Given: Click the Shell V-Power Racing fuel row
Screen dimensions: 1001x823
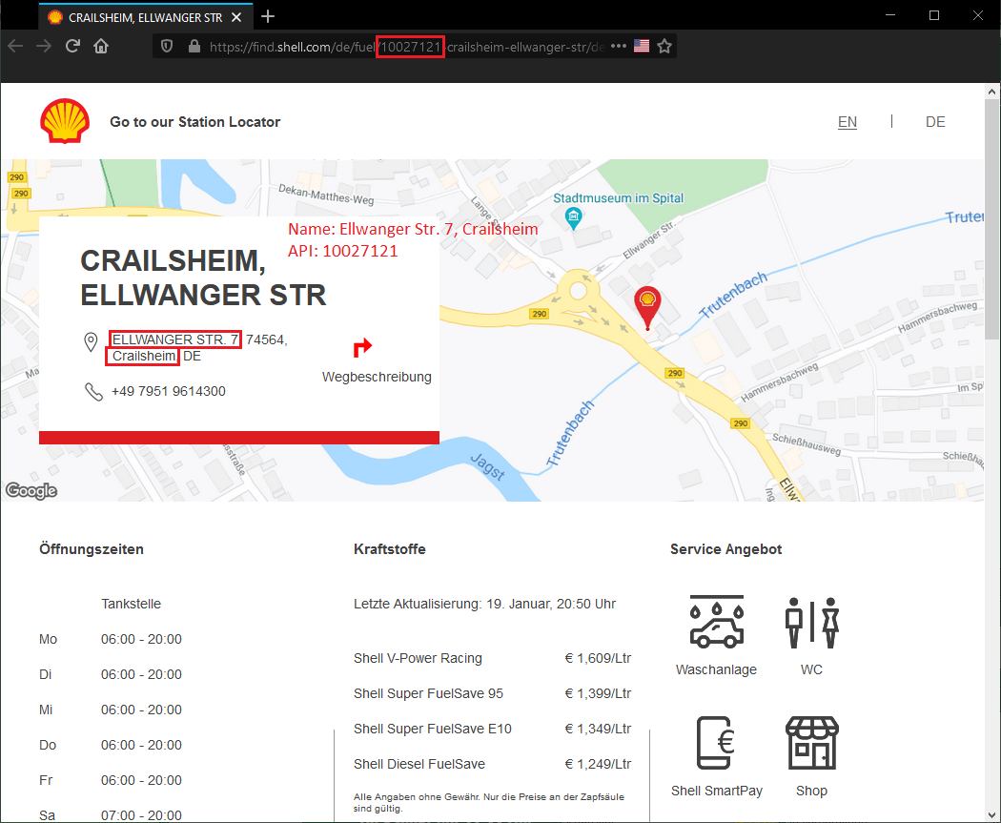Looking at the screenshot, I should 492,658.
